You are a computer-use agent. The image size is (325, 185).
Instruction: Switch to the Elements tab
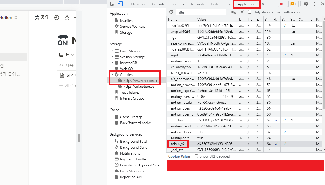(x=138, y=4)
